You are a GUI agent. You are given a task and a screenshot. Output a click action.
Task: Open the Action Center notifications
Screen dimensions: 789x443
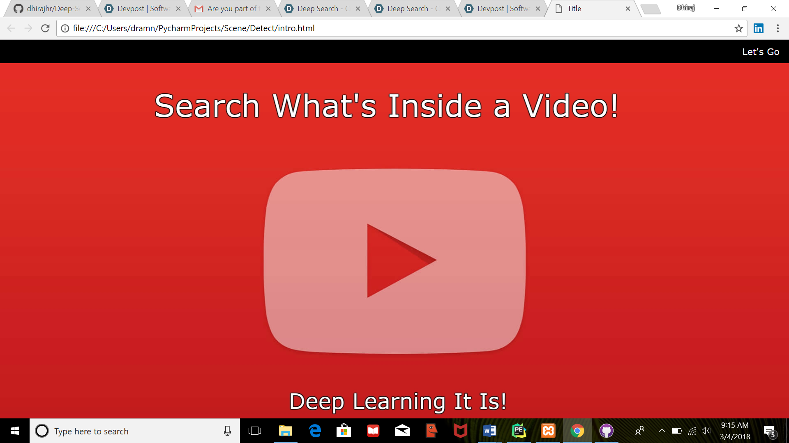pyautogui.click(x=769, y=431)
